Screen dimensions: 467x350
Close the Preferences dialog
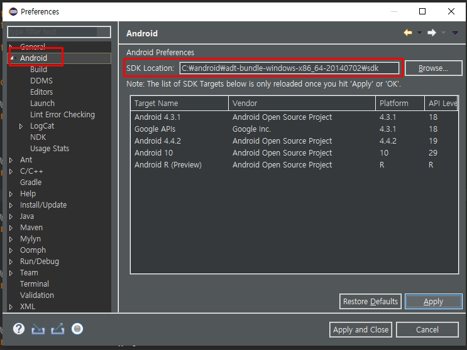pos(451,11)
